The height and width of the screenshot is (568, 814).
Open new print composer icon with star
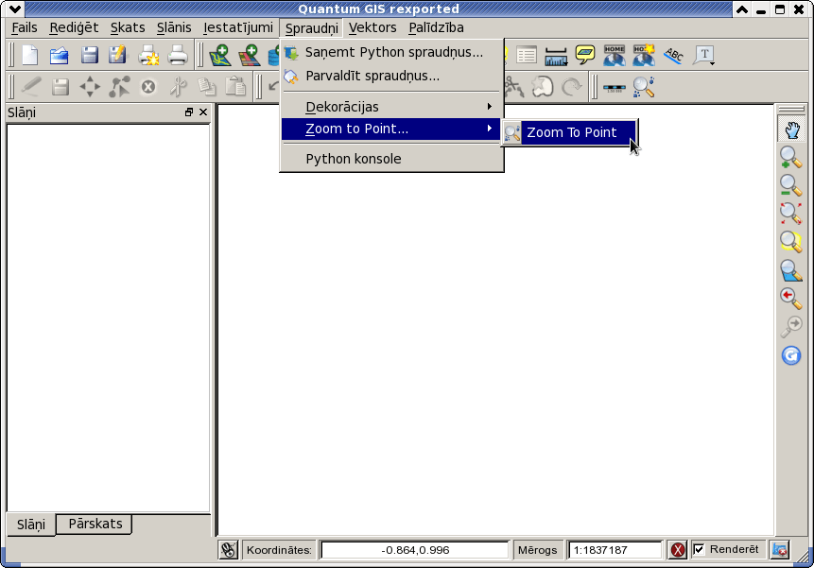148,55
